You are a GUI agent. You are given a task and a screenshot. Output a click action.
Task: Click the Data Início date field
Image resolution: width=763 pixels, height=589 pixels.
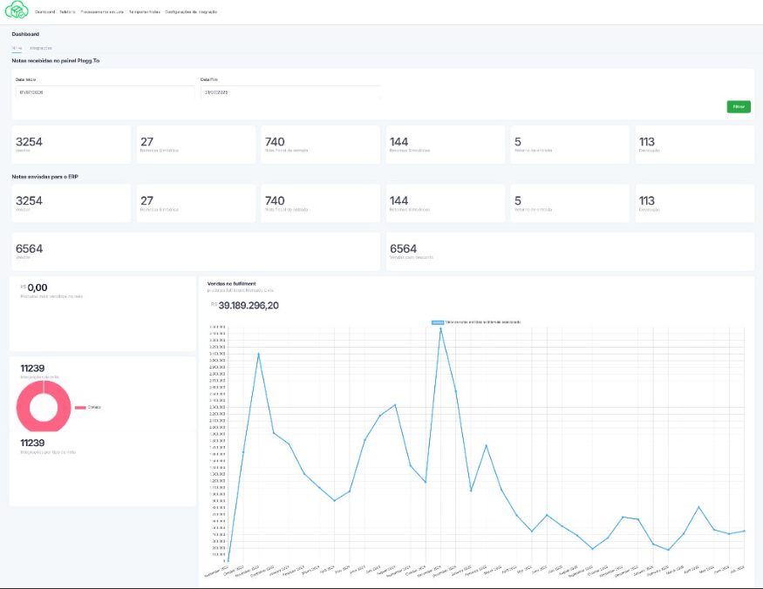106,92
